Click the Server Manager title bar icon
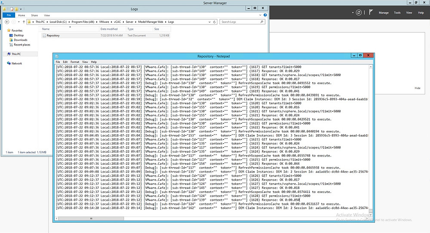 [2, 3]
